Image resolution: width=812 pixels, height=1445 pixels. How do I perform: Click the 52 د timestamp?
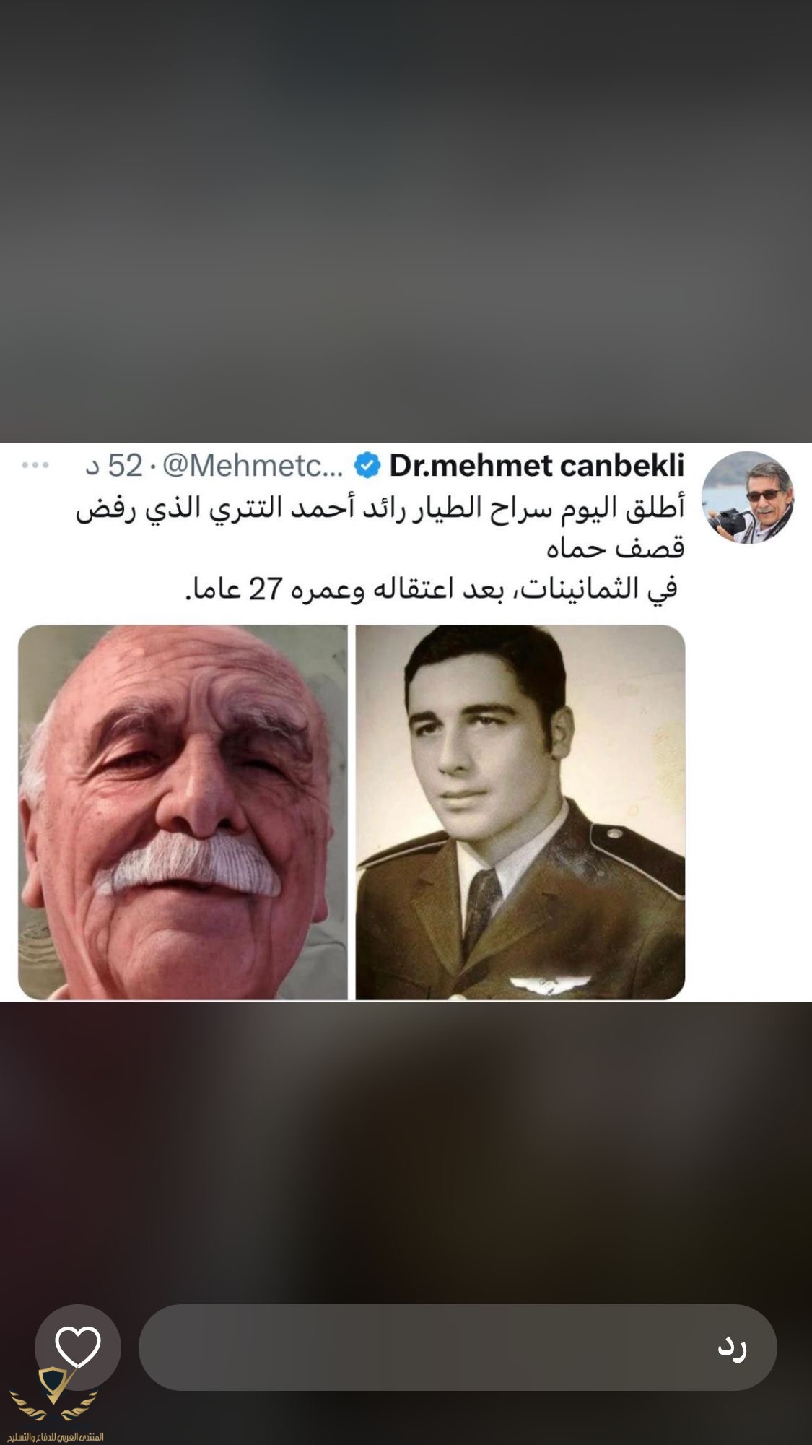115,467
